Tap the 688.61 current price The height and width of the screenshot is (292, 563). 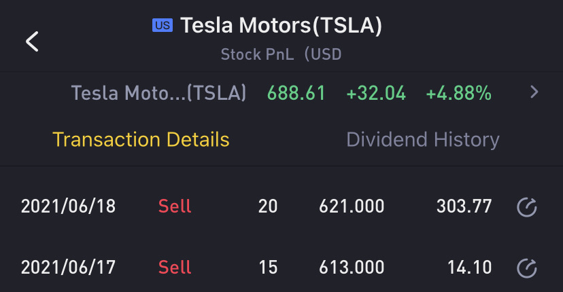click(x=296, y=93)
